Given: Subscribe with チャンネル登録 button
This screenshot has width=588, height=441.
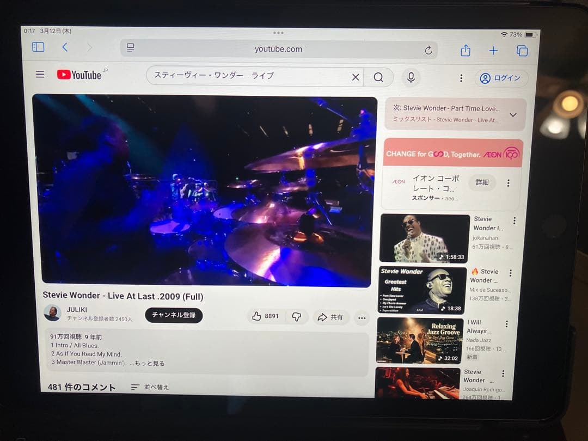Looking at the screenshot, I should [x=174, y=315].
